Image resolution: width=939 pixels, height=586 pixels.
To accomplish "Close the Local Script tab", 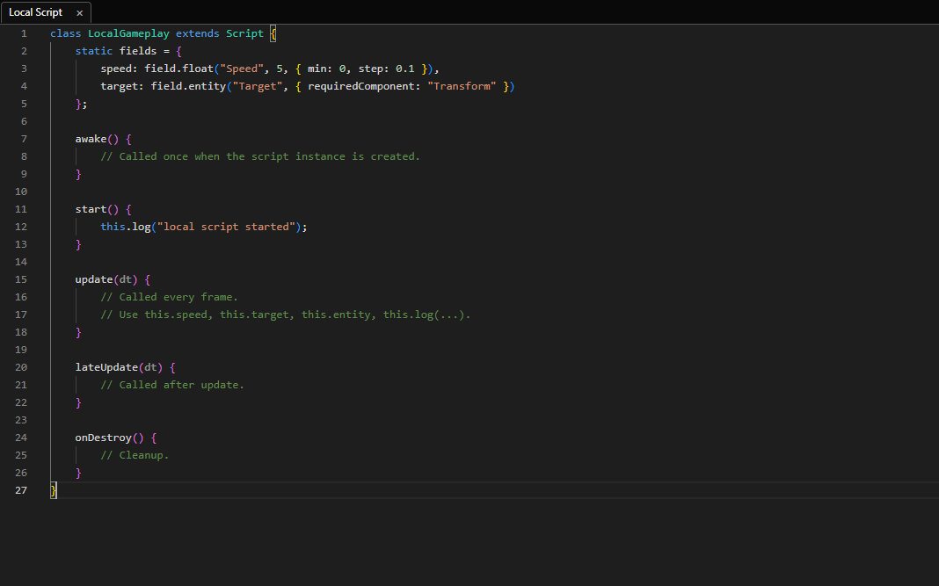I will 80,12.
